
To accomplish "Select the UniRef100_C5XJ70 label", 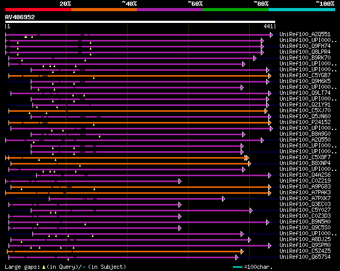I will [305, 111].
